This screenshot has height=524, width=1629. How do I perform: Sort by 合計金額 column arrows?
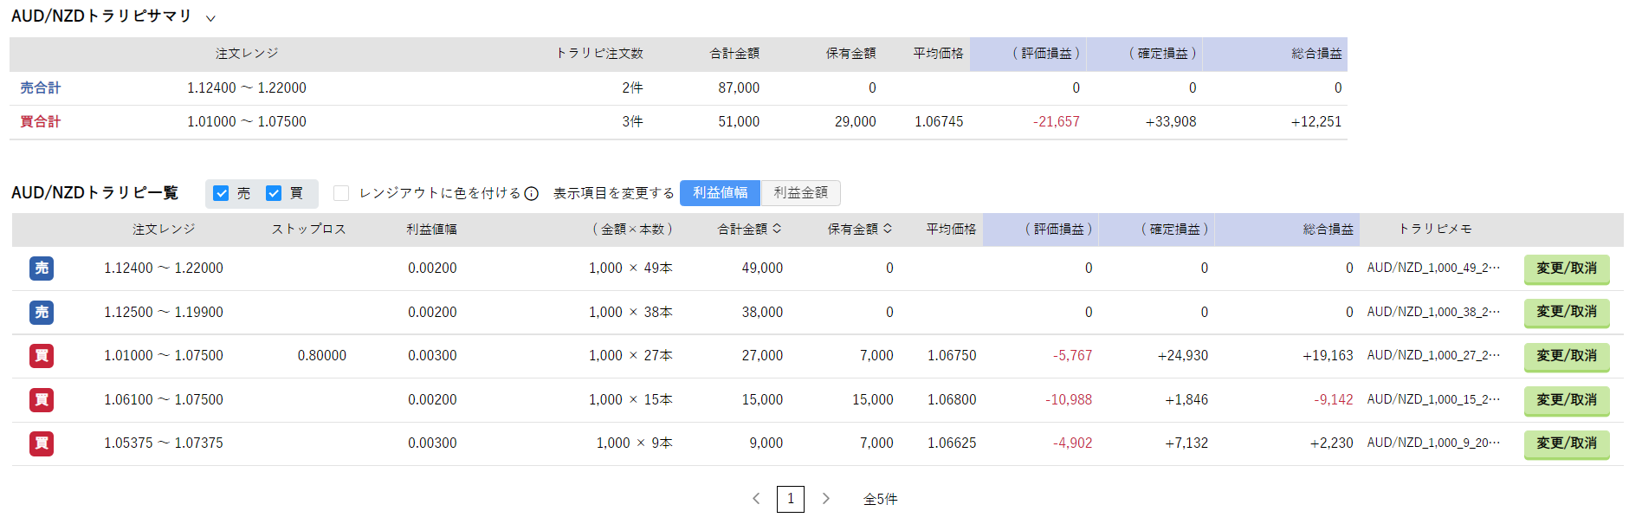(x=777, y=229)
